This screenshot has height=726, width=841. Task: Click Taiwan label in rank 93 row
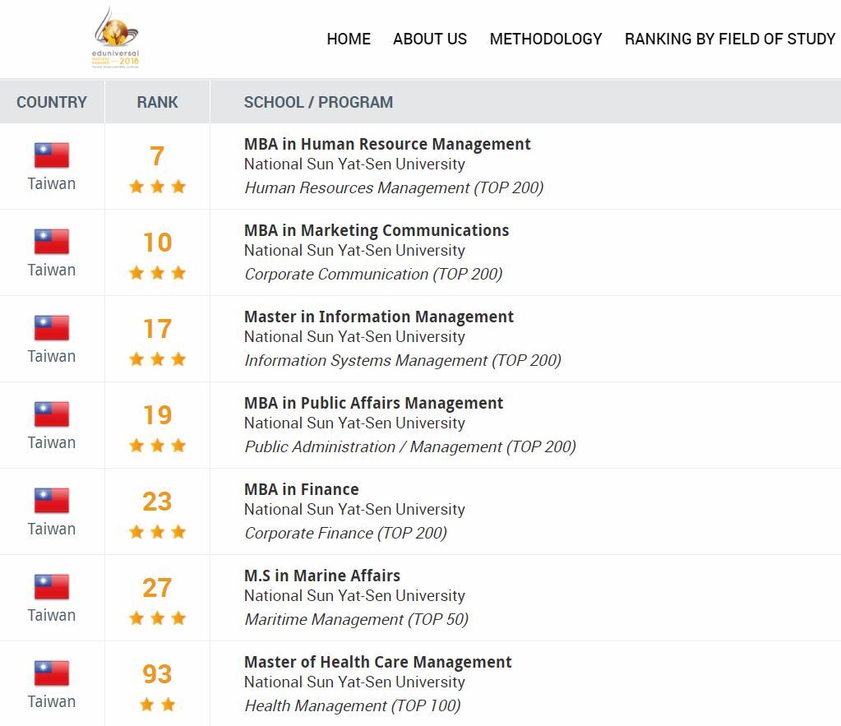52,702
